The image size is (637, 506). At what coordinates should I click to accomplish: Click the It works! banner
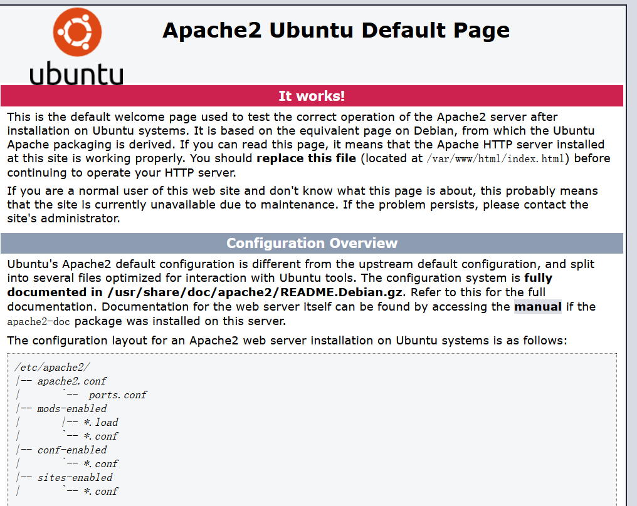pos(312,96)
